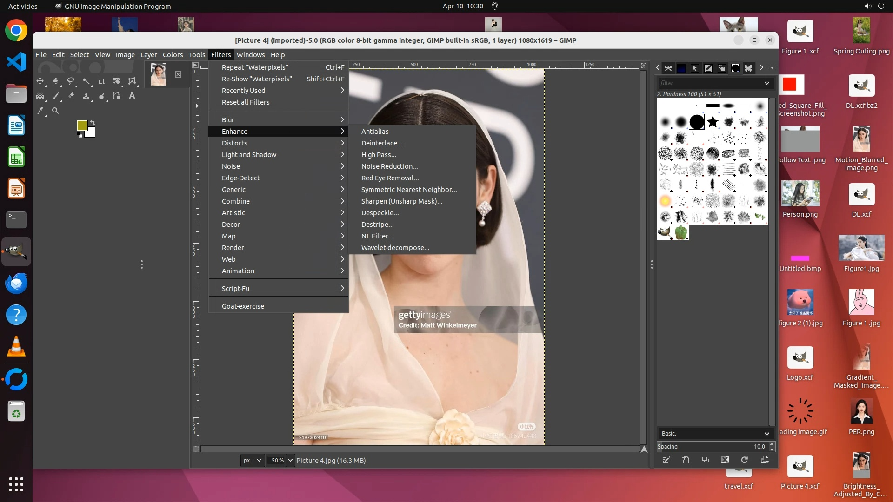Click the Refresh brushes icon
This screenshot has height=502, width=893.
click(x=744, y=460)
